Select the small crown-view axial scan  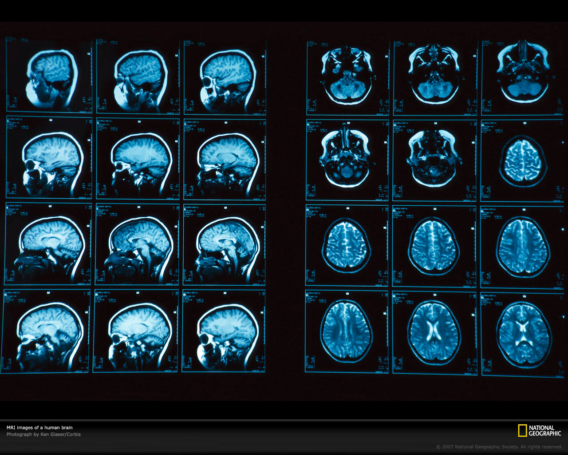tap(524, 160)
